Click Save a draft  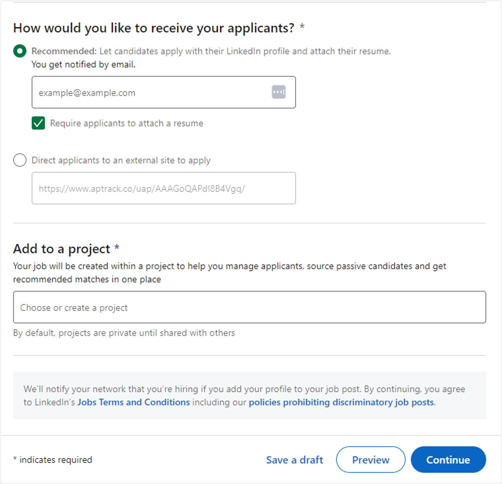[x=295, y=460]
